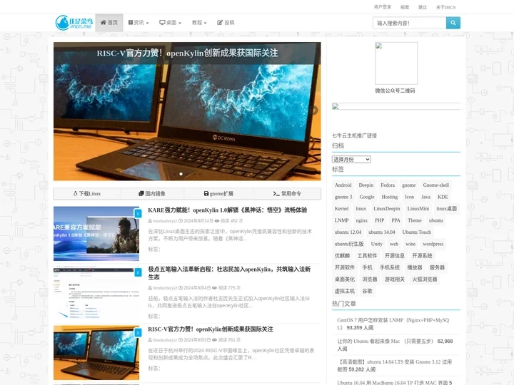514x385 pixels.
Task: Select the Fedora tag
Action: (x=388, y=185)
